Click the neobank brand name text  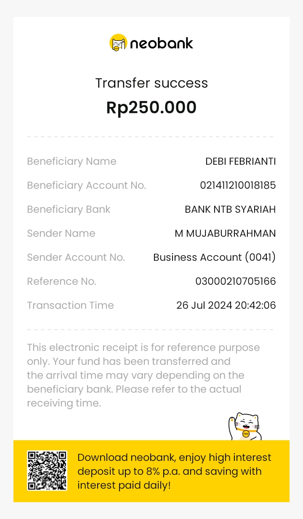(x=162, y=43)
